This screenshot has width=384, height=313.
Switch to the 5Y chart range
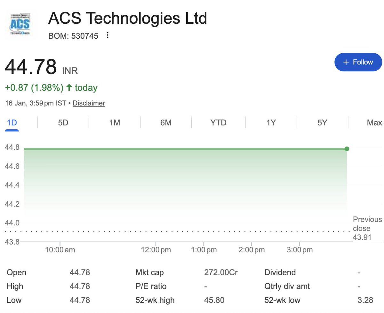point(322,123)
